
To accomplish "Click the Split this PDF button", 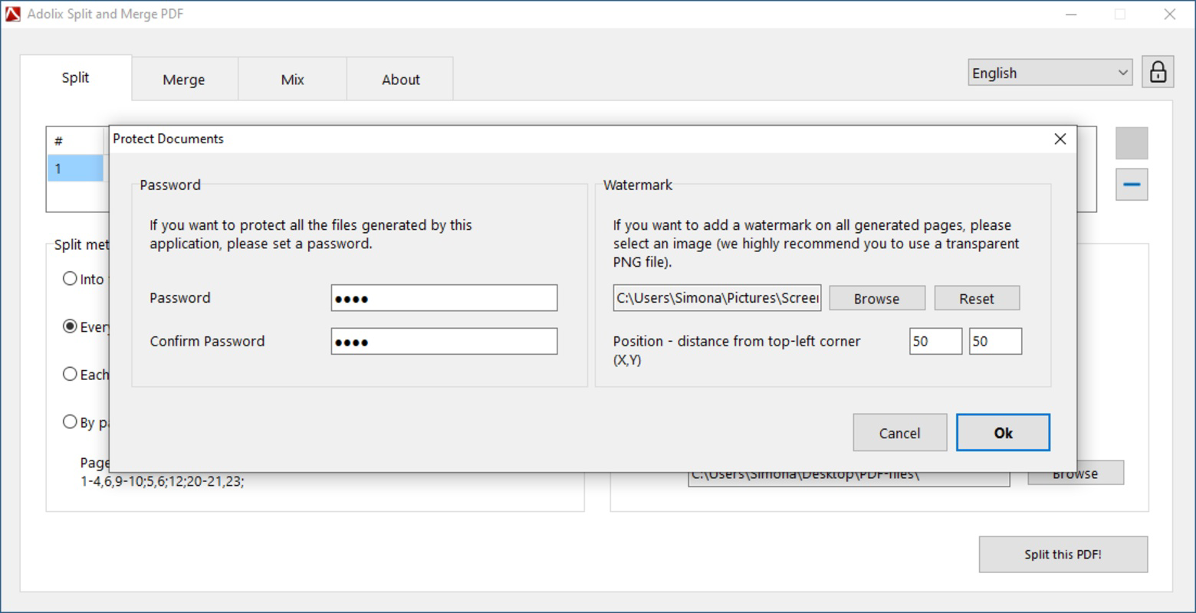I will point(1063,554).
